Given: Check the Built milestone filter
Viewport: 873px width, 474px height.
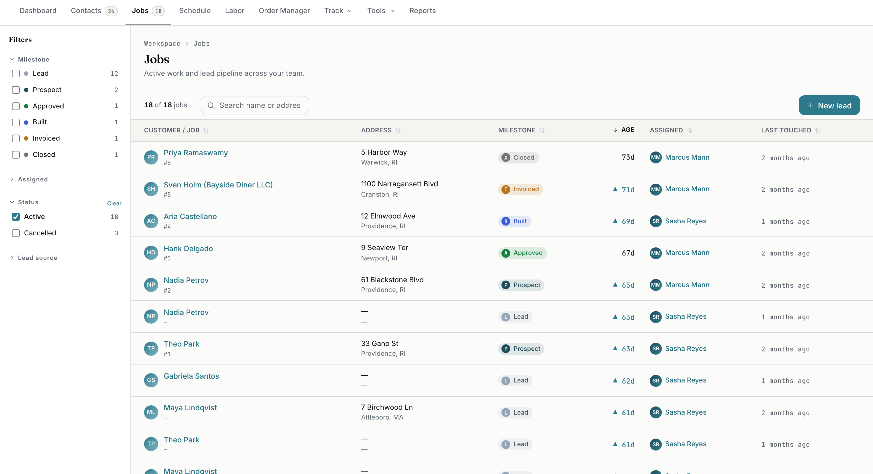Looking at the screenshot, I should click(16, 122).
